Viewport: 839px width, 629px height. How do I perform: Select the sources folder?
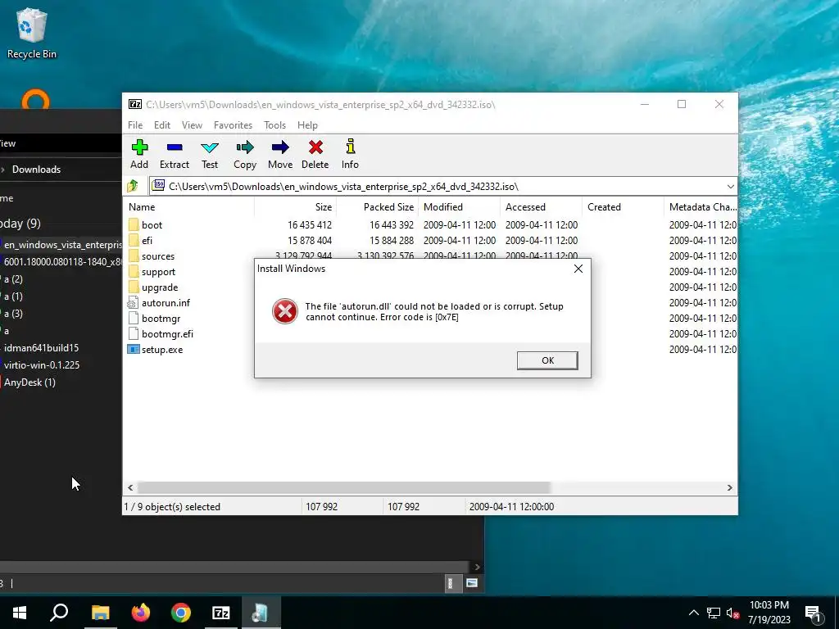[x=158, y=256]
